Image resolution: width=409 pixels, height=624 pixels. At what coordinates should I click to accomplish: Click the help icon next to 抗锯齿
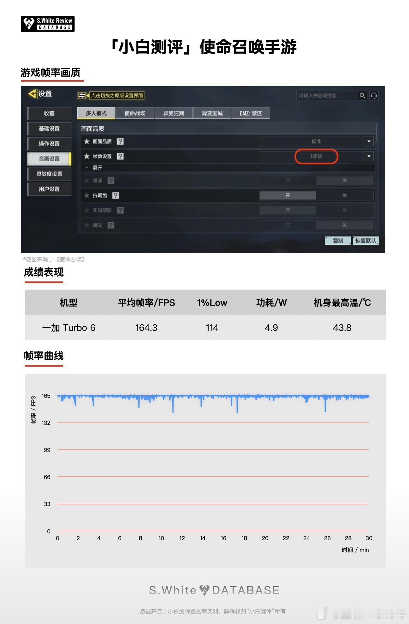[115, 195]
